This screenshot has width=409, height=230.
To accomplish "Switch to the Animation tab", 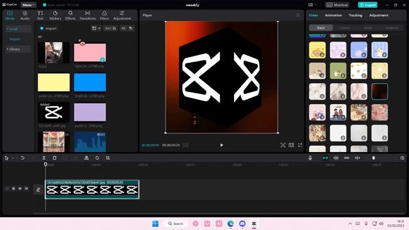I will pyautogui.click(x=334, y=15).
